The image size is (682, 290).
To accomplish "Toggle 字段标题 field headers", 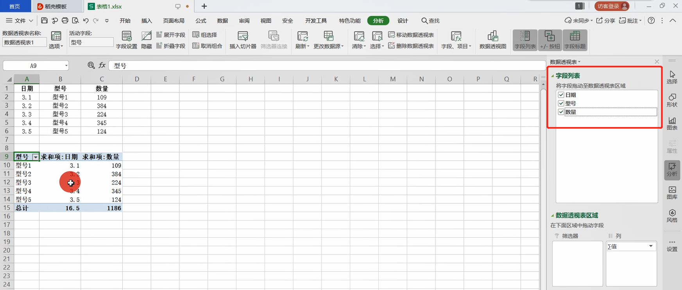I will point(575,40).
